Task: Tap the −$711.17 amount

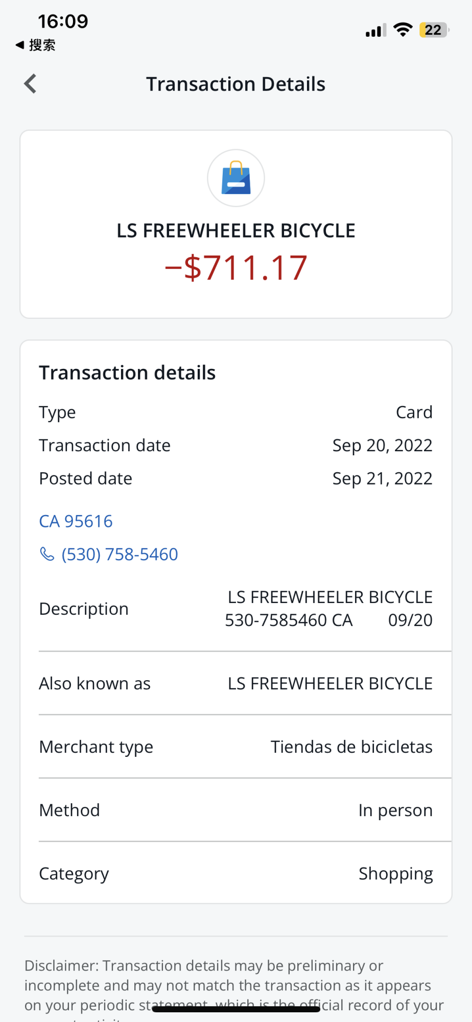Action: tap(236, 268)
